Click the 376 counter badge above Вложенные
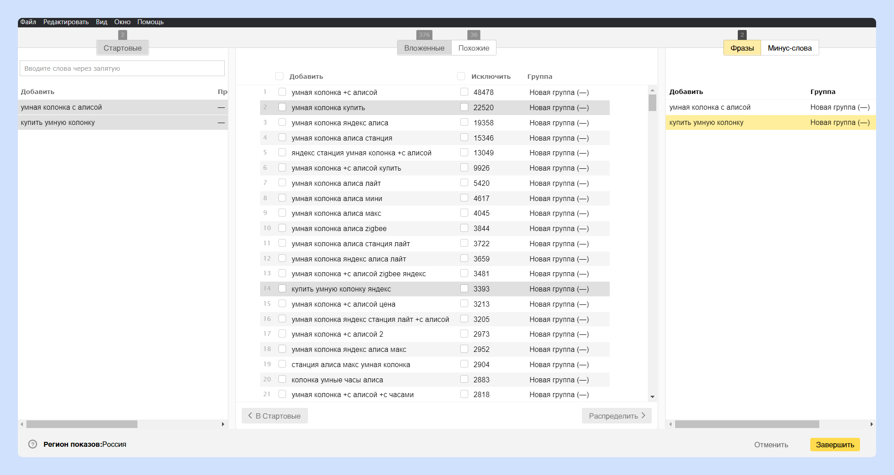This screenshot has width=894, height=475. pos(424,34)
